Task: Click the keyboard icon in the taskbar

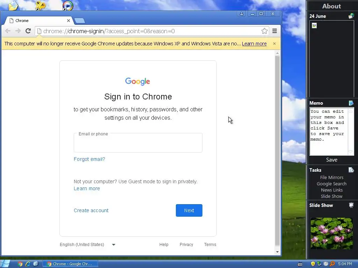Action: pos(300,264)
